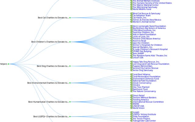The height and width of the screenshot is (122, 195).
Task: Open St. Jude Children's Research Hospital link
Action: [150, 49]
